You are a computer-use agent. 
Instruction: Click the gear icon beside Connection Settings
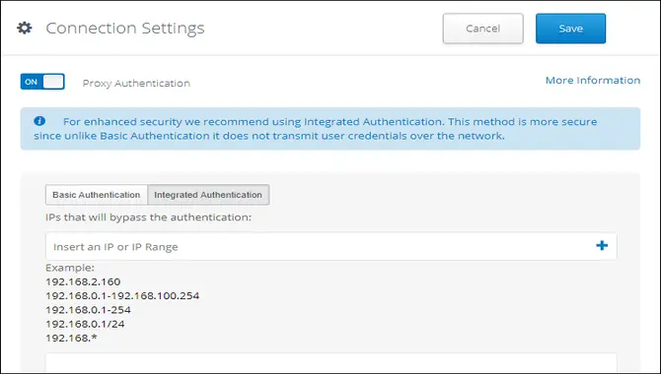pyautogui.click(x=25, y=29)
